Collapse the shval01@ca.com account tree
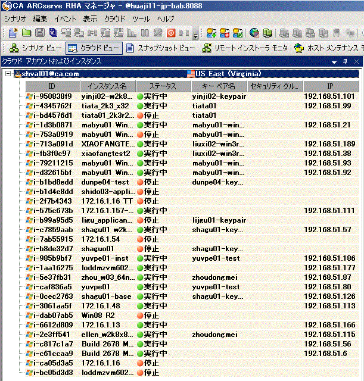This screenshot has width=364, height=381. pyautogui.click(x=8, y=74)
